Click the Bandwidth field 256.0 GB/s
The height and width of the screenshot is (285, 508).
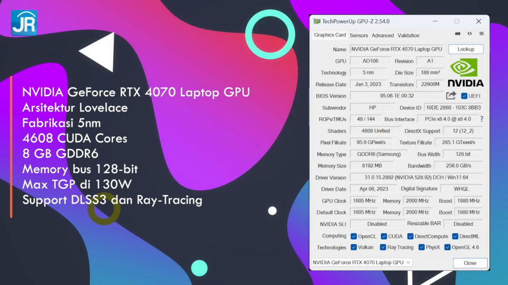(458, 166)
